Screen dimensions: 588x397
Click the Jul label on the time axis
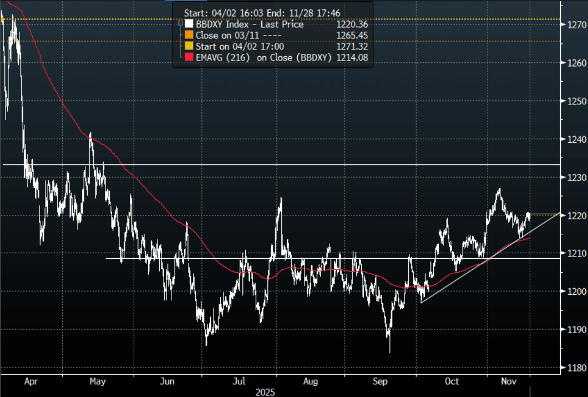239,381
